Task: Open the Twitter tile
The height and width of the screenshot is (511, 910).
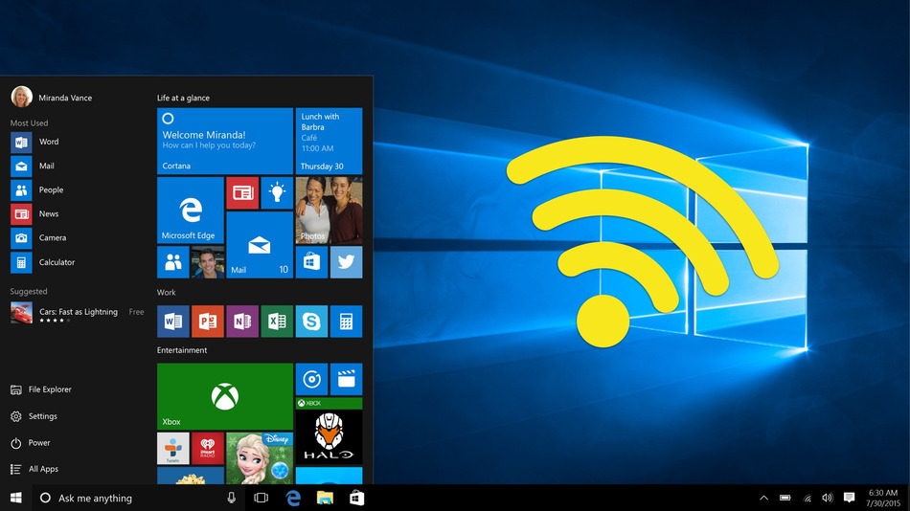Action: click(x=347, y=262)
